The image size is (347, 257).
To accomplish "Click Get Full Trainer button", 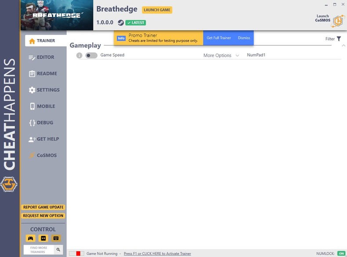I will coord(219,38).
